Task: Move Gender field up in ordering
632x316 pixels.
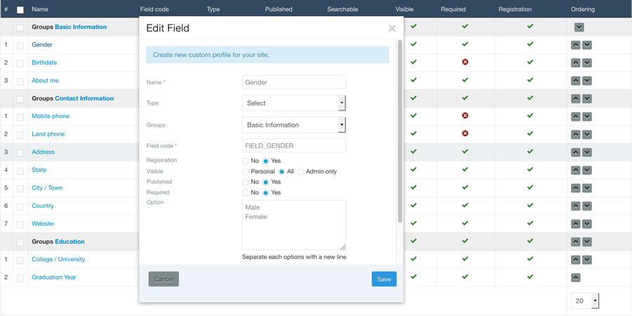Action: (x=576, y=45)
